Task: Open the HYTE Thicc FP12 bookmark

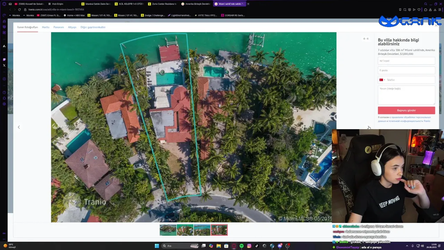Action: click(x=206, y=15)
